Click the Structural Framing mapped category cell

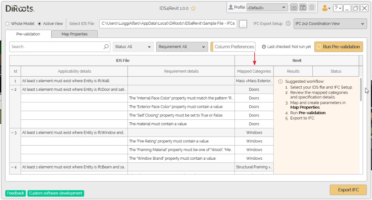pos(254,167)
